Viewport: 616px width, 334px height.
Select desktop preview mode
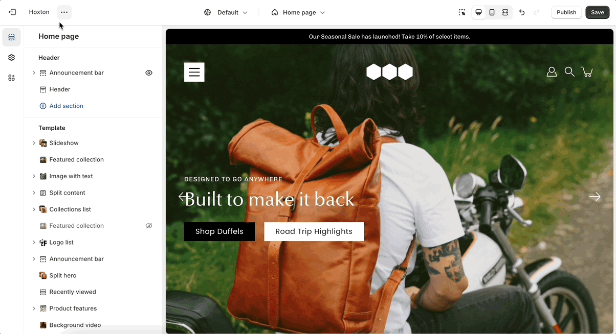(478, 12)
